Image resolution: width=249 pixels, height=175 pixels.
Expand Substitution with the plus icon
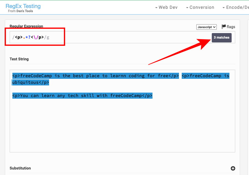[x=233, y=168]
